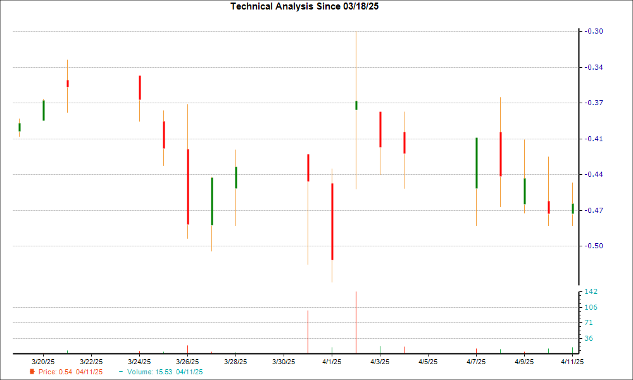
Task: Click the small green candlestick on 4/11/25
Action: pos(572,208)
